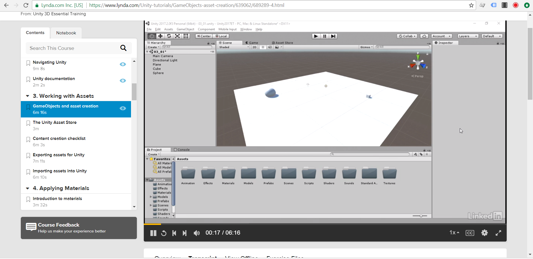The width and height of the screenshot is (533, 259).
Task: Switch video to fullscreen mode
Action: [498, 233]
